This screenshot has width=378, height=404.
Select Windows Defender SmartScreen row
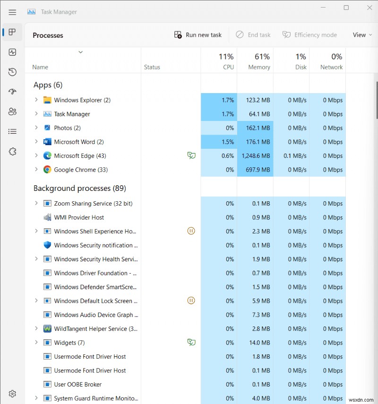point(186,287)
